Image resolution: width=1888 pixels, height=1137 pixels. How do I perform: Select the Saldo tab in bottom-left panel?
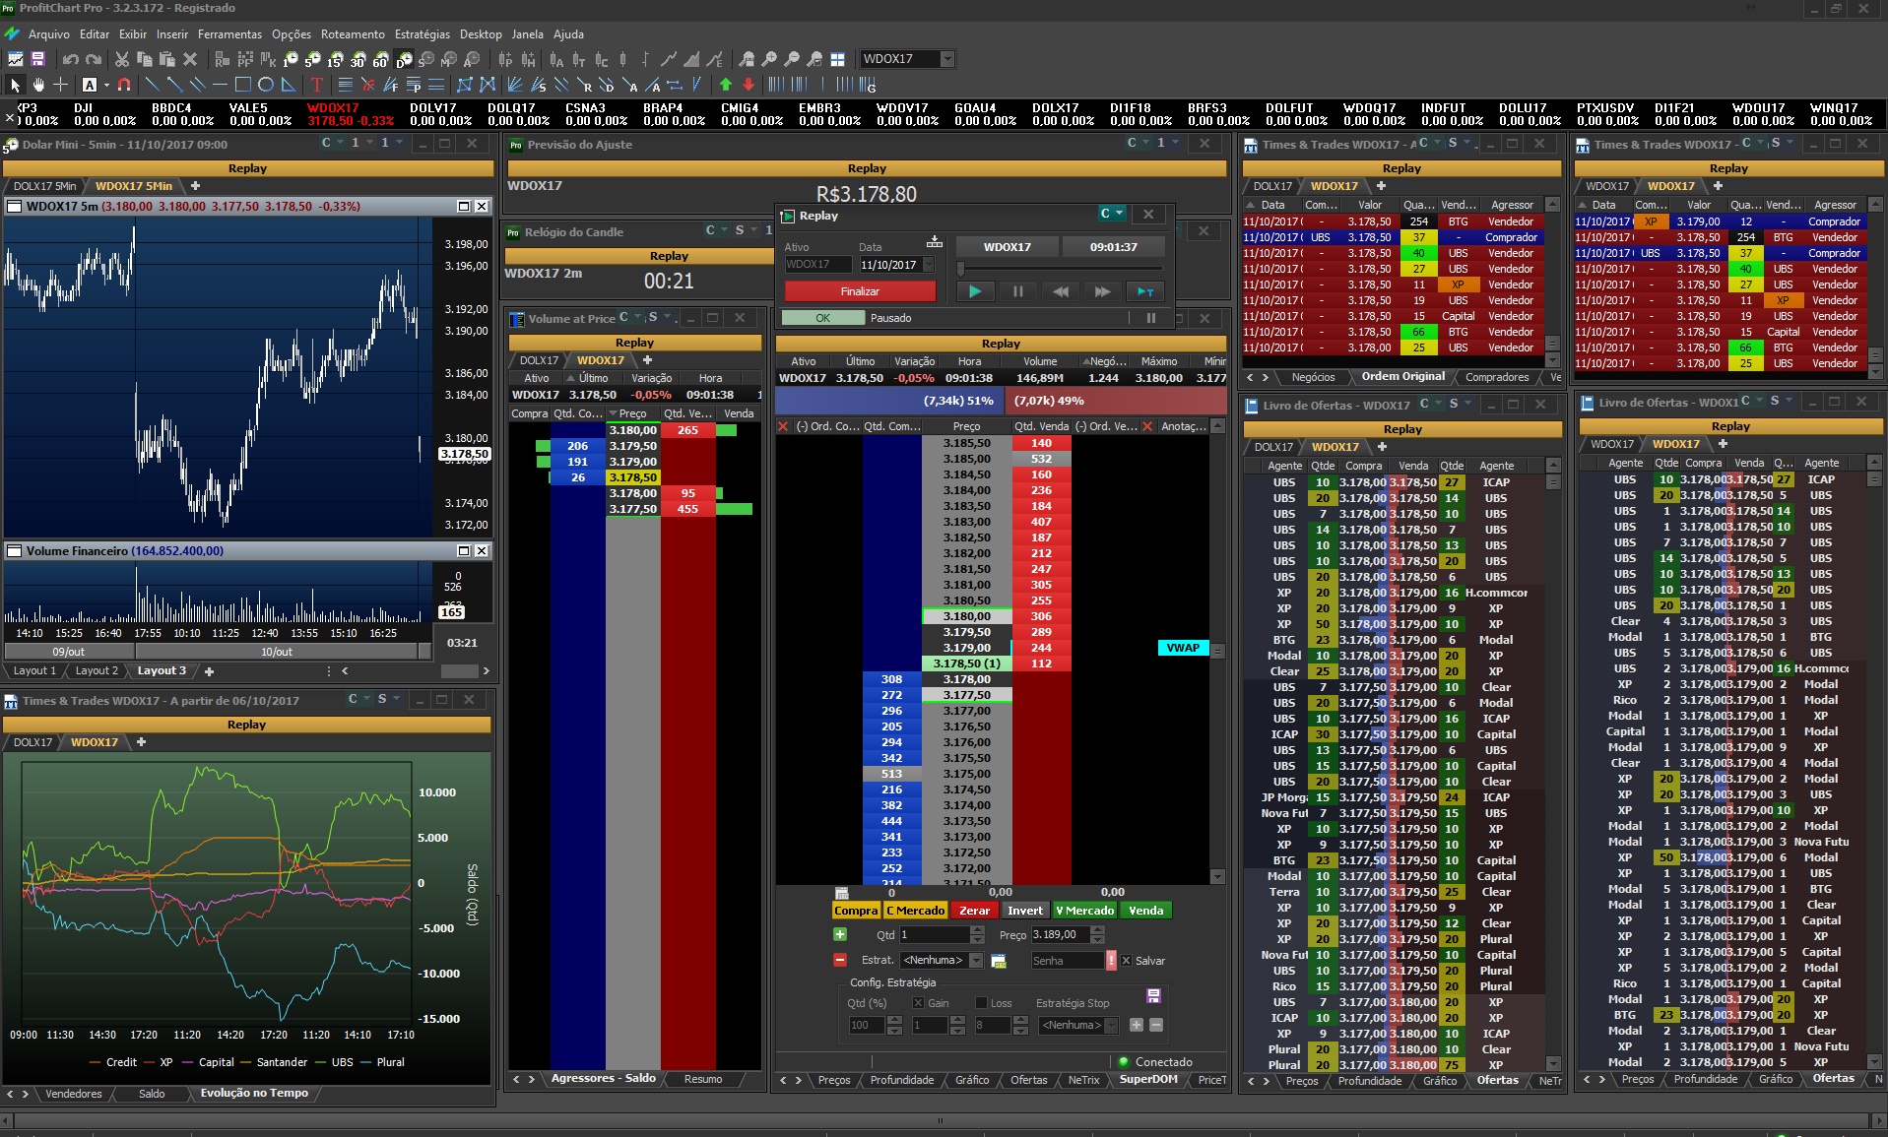(x=152, y=1093)
